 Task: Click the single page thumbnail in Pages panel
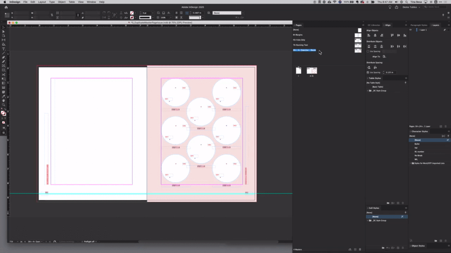(299, 70)
